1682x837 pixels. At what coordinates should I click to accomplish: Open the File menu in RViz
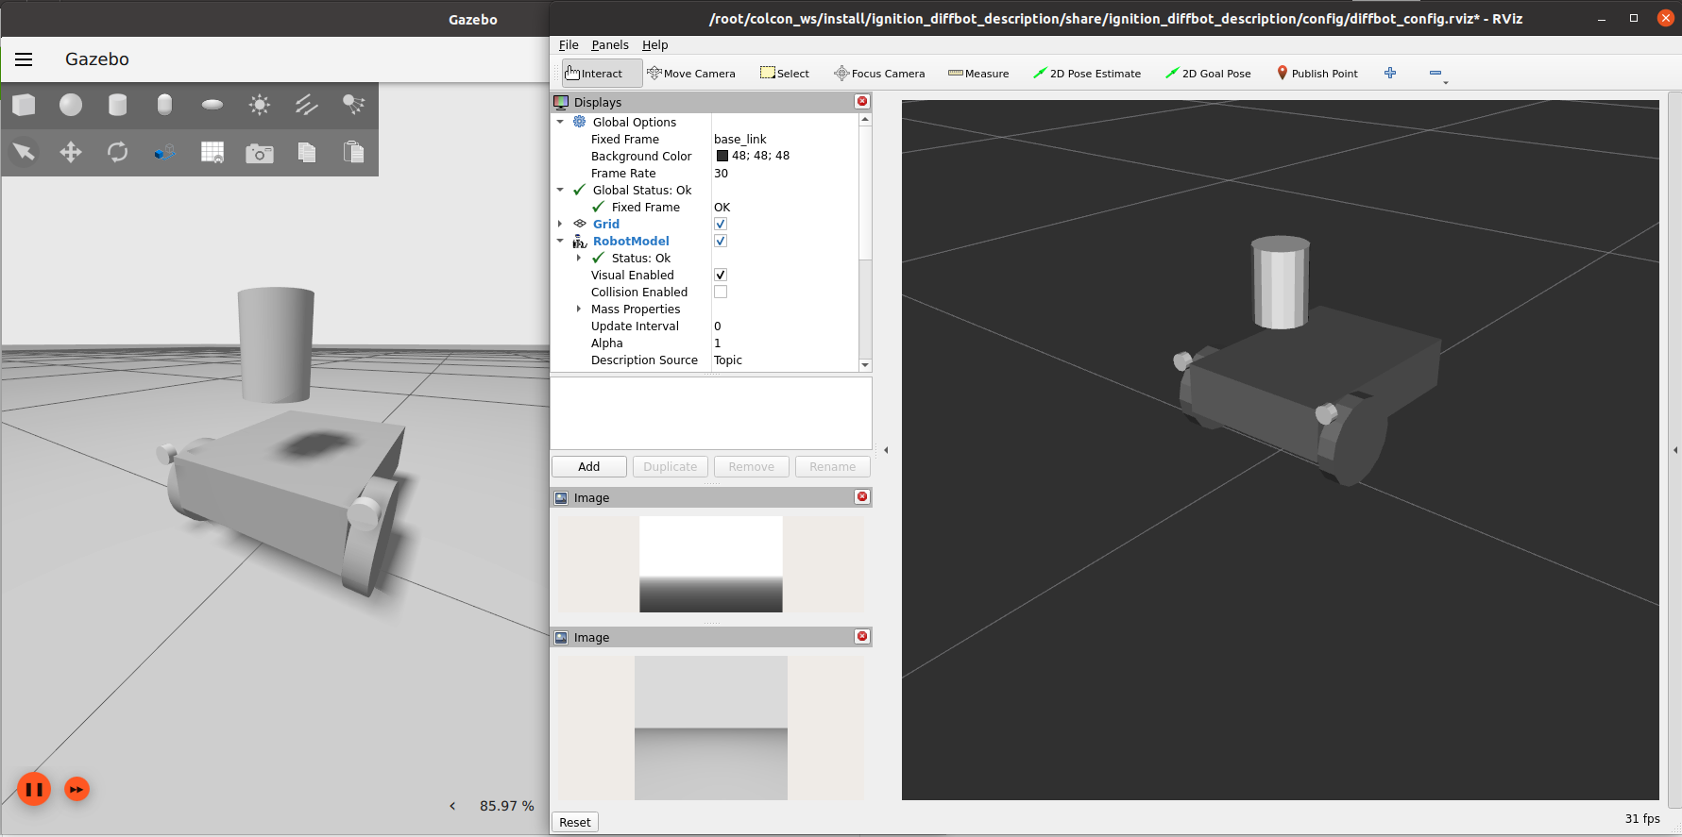pos(569,45)
